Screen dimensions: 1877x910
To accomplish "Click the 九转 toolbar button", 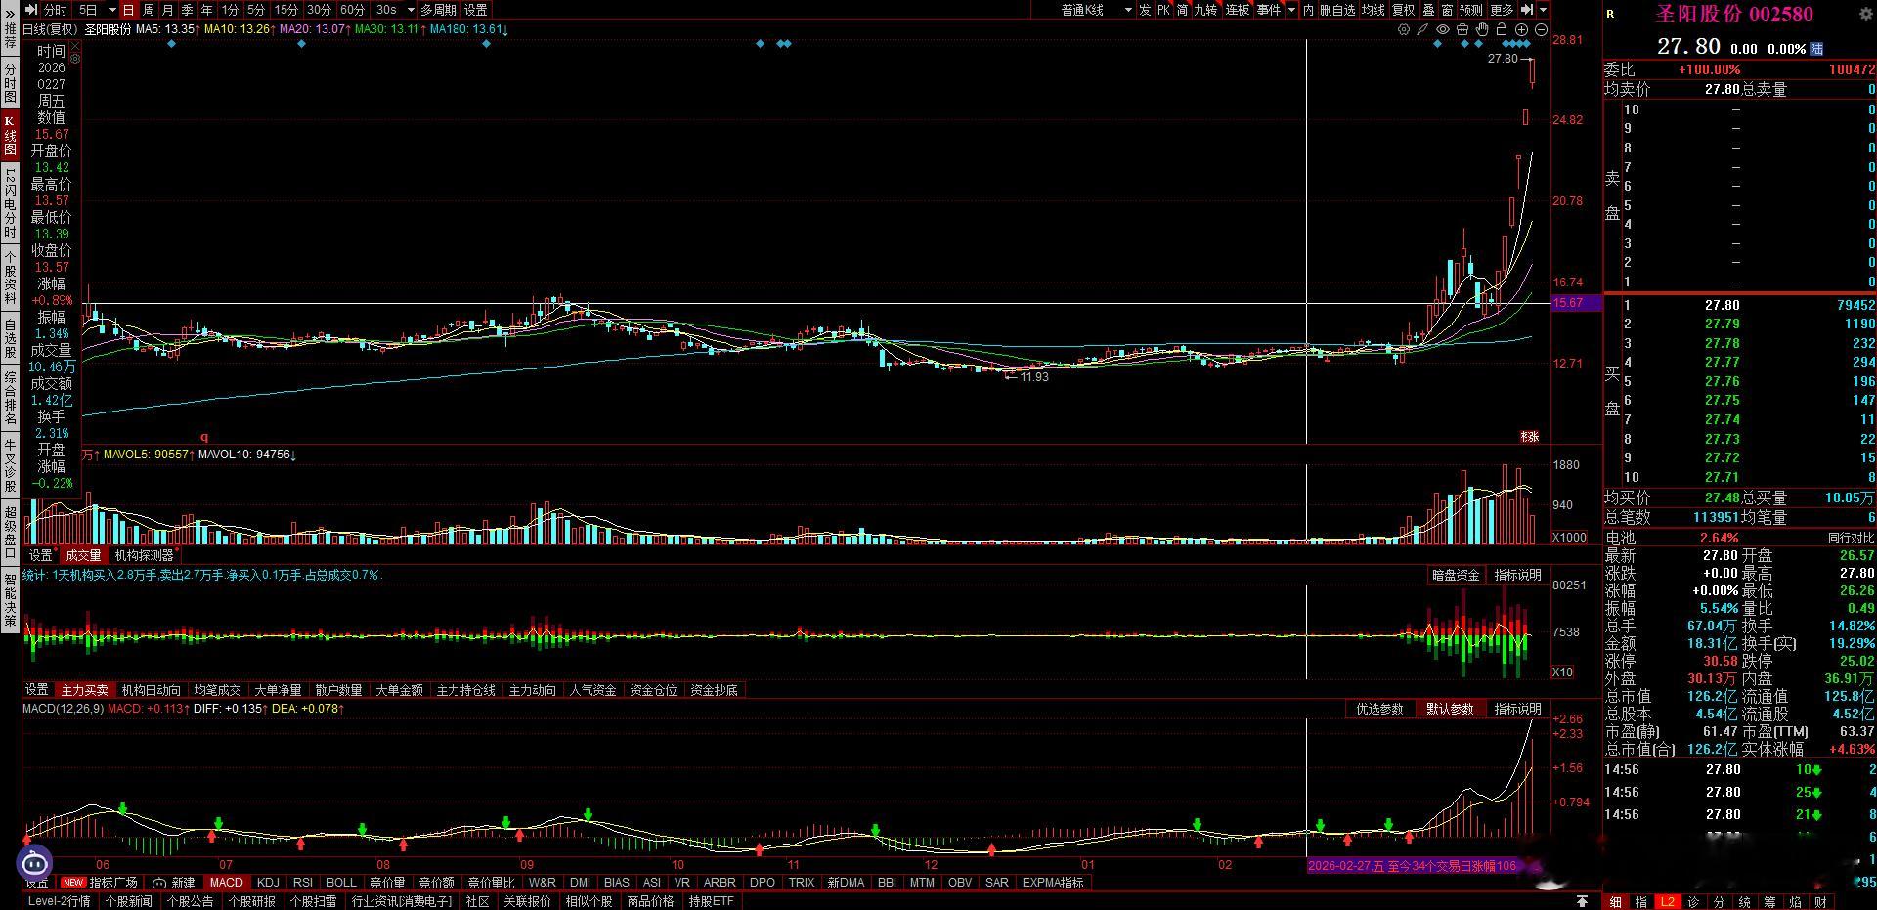I will click(1205, 10).
